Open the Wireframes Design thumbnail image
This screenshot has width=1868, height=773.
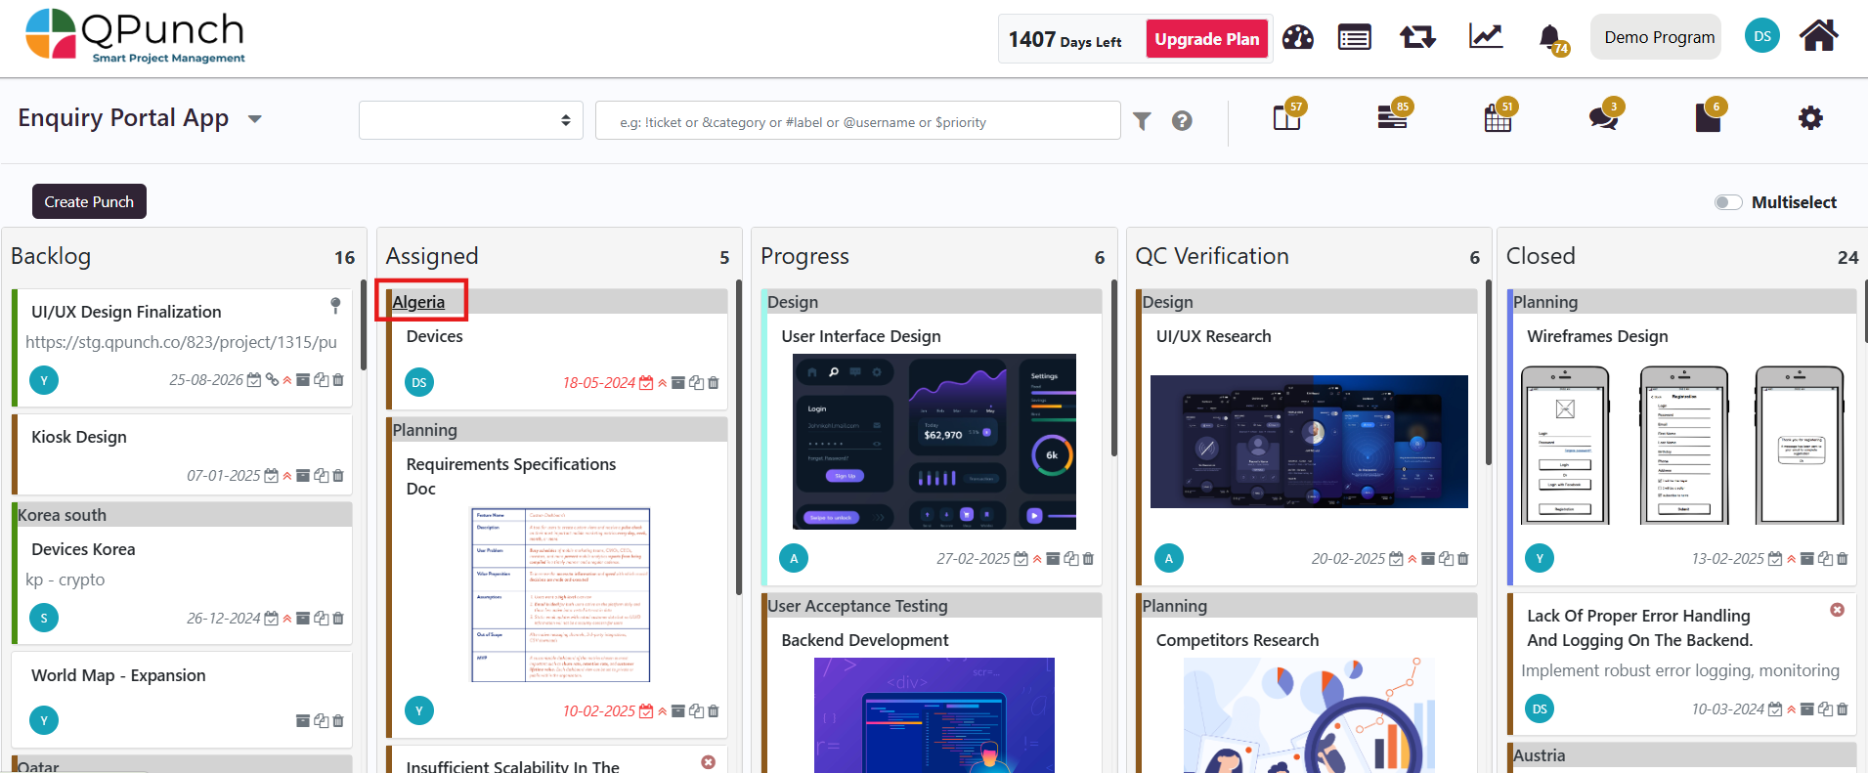pos(1681,445)
